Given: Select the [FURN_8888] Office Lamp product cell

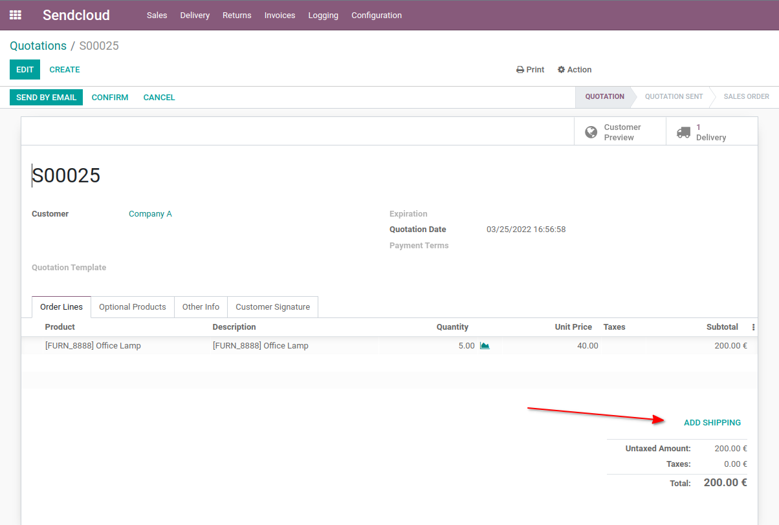Looking at the screenshot, I should click(x=93, y=346).
